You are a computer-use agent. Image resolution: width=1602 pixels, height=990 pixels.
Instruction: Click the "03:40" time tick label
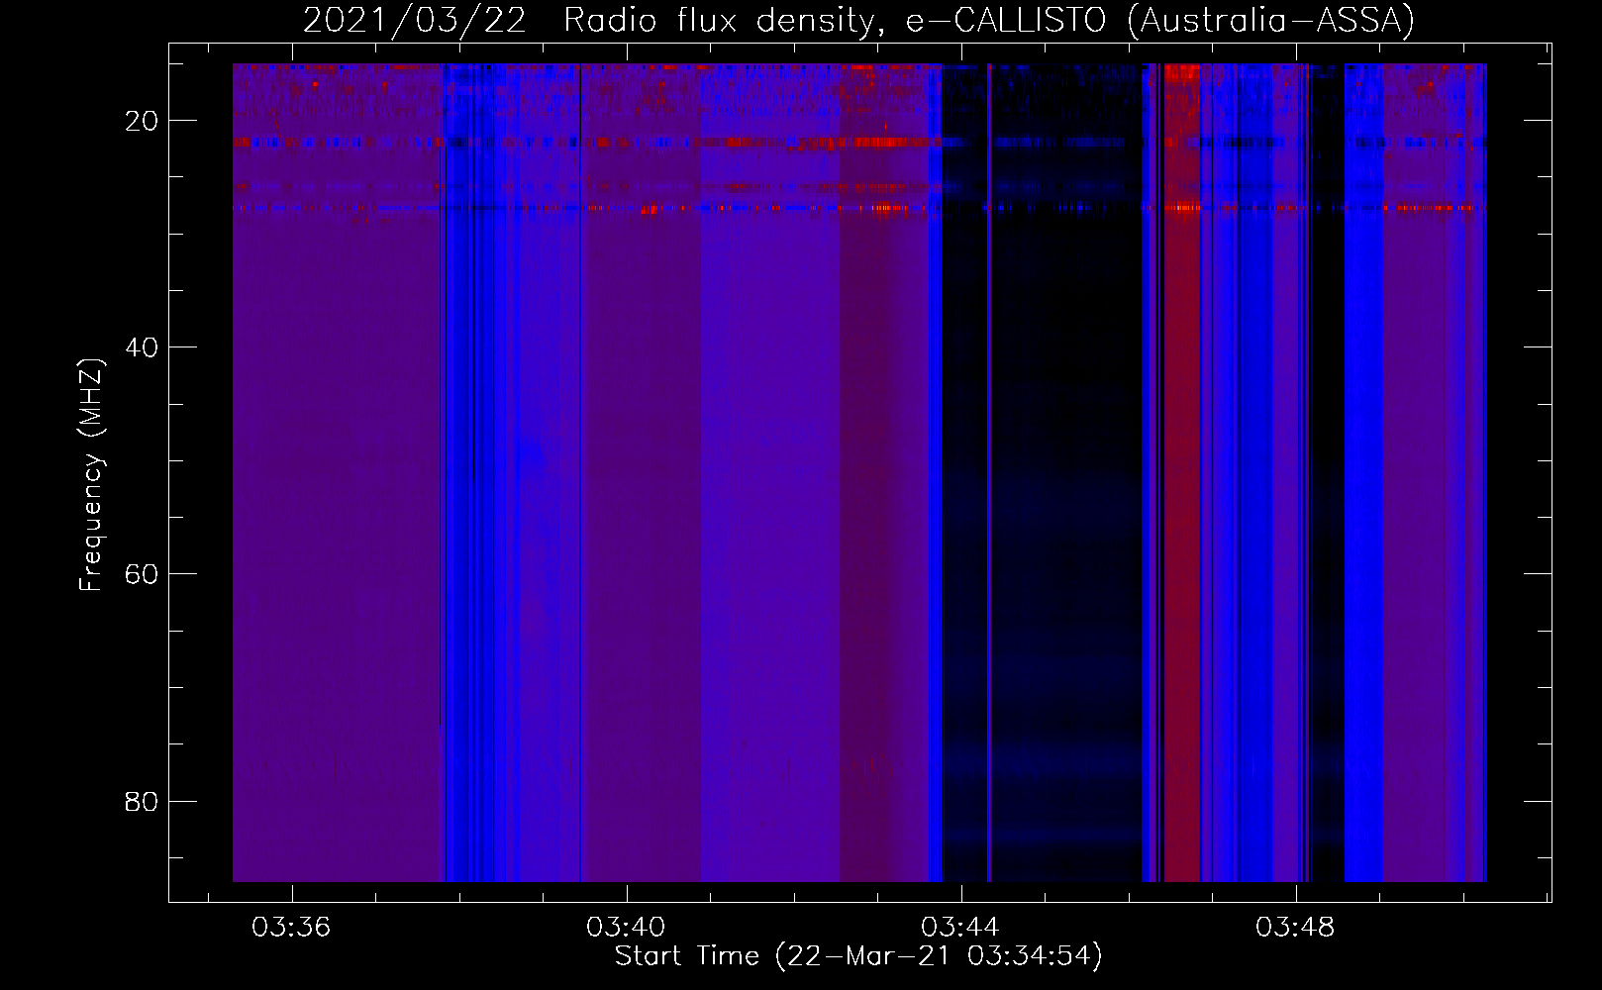point(626,928)
